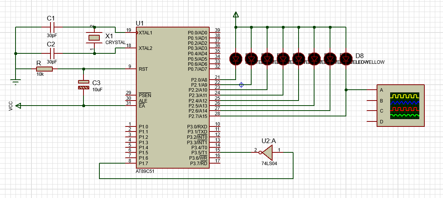Select the 10k resistor R
Image resolution: width=443 pixels, height=198 pixels.
[x=44, y=69]
